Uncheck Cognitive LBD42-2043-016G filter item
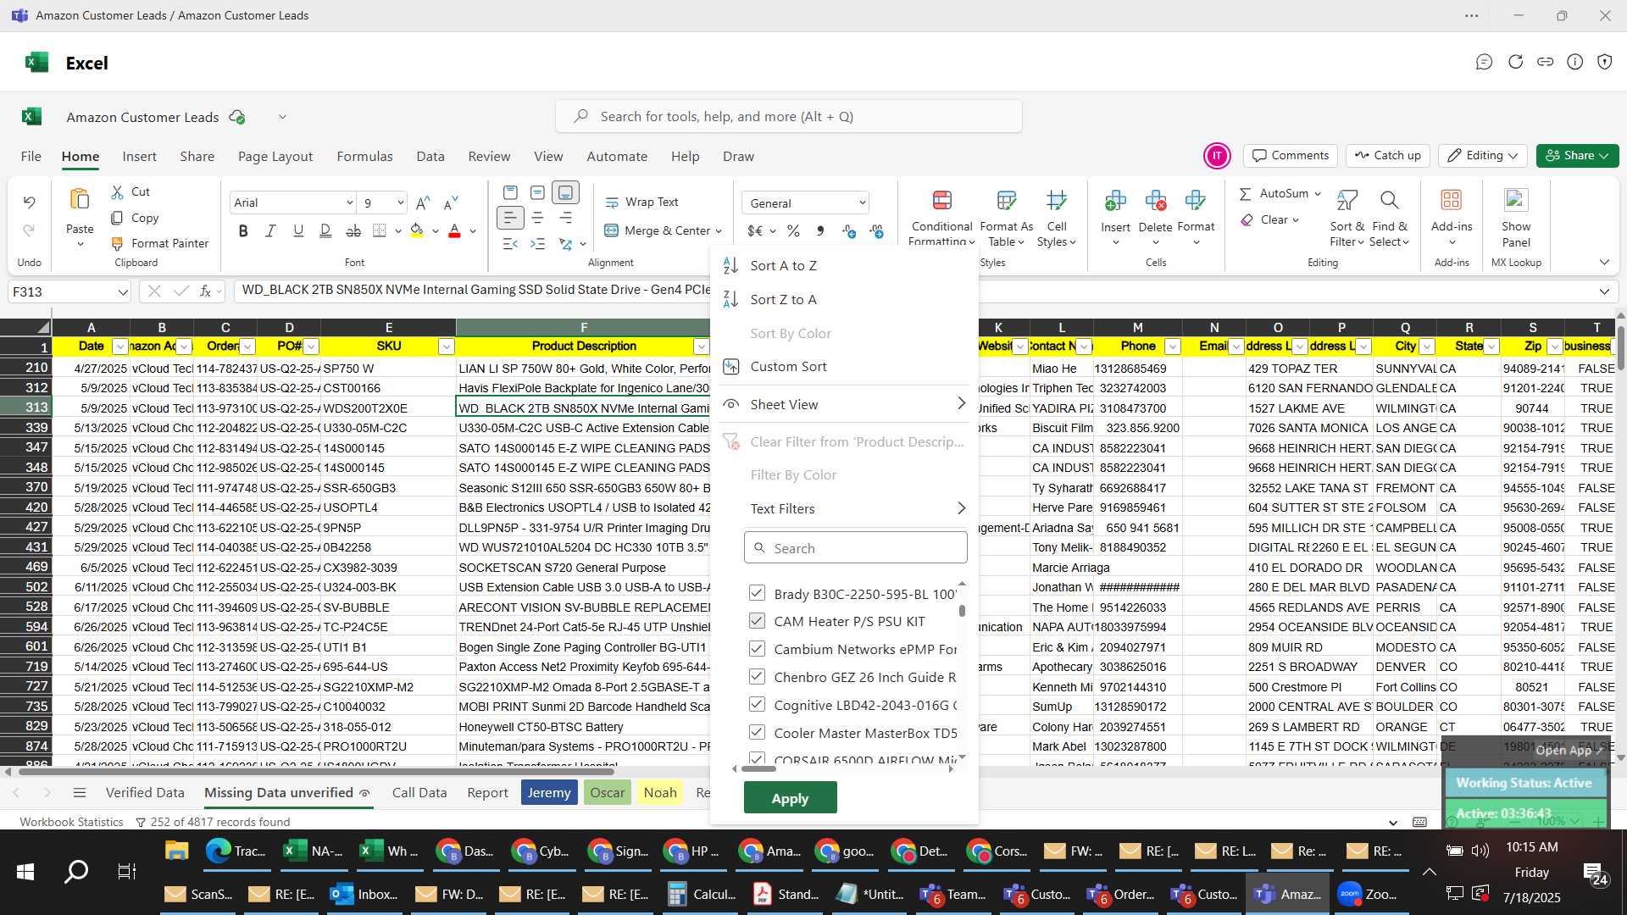This screenshot has width=1627, height=915. [757, 705]
